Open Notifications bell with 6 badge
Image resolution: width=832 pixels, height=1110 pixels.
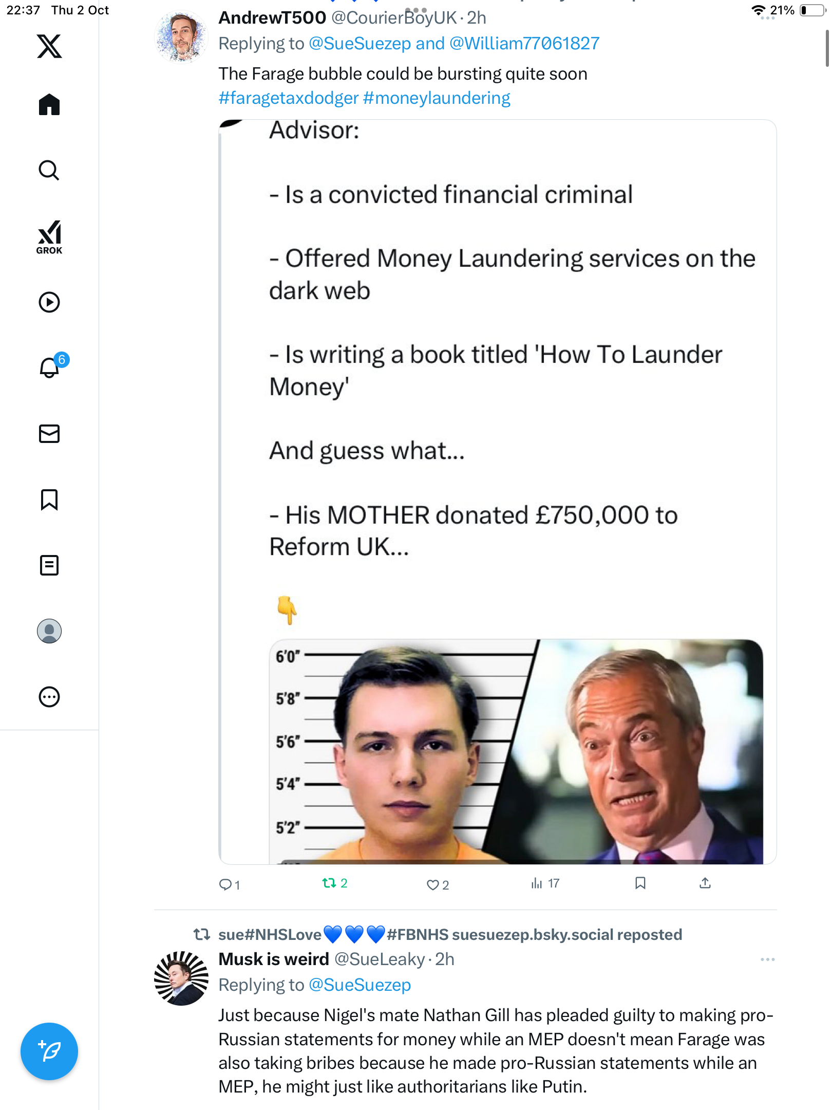tap(50, 367)
